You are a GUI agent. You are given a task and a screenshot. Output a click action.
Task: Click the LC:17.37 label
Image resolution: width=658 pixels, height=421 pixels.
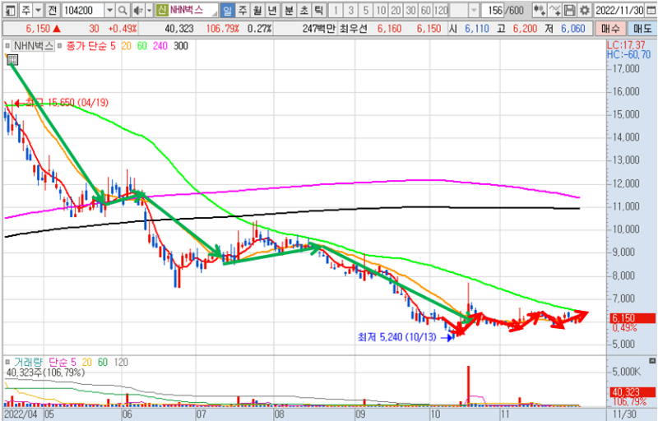click(x=626, y=45)
